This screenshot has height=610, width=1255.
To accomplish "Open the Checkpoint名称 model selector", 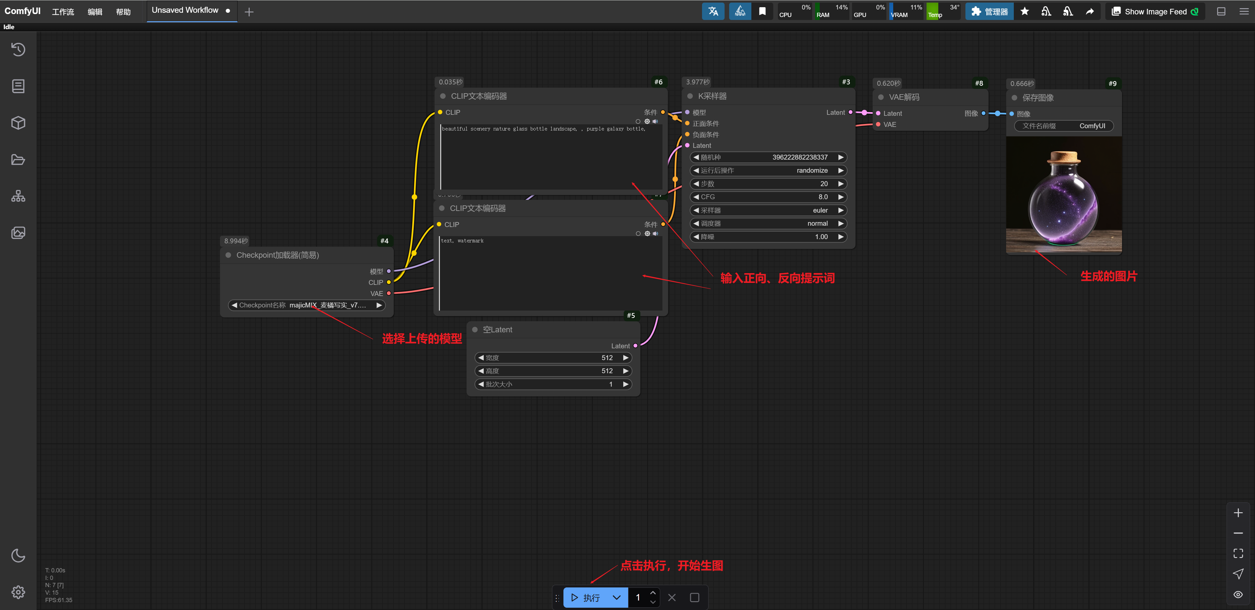I will [x=307, y=305].
